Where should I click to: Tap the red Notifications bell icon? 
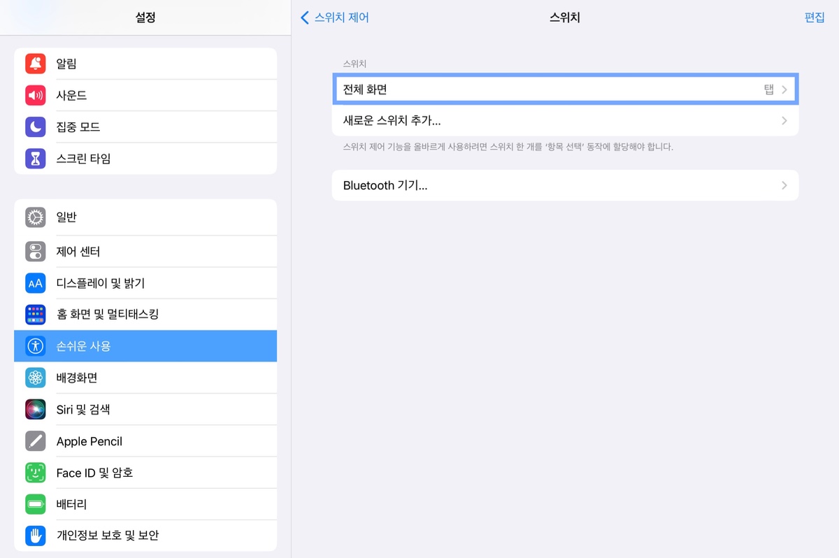pyautogui.click(x=36, y=64)
